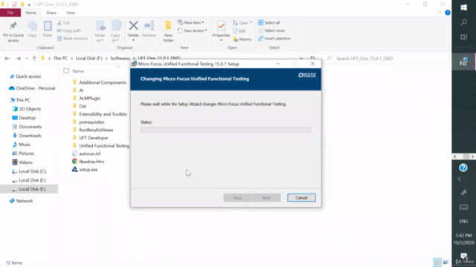The image size is (476, 267).
Task: Toggle the select-all checkbox beside Name
Action: click(x=66, y=71)
